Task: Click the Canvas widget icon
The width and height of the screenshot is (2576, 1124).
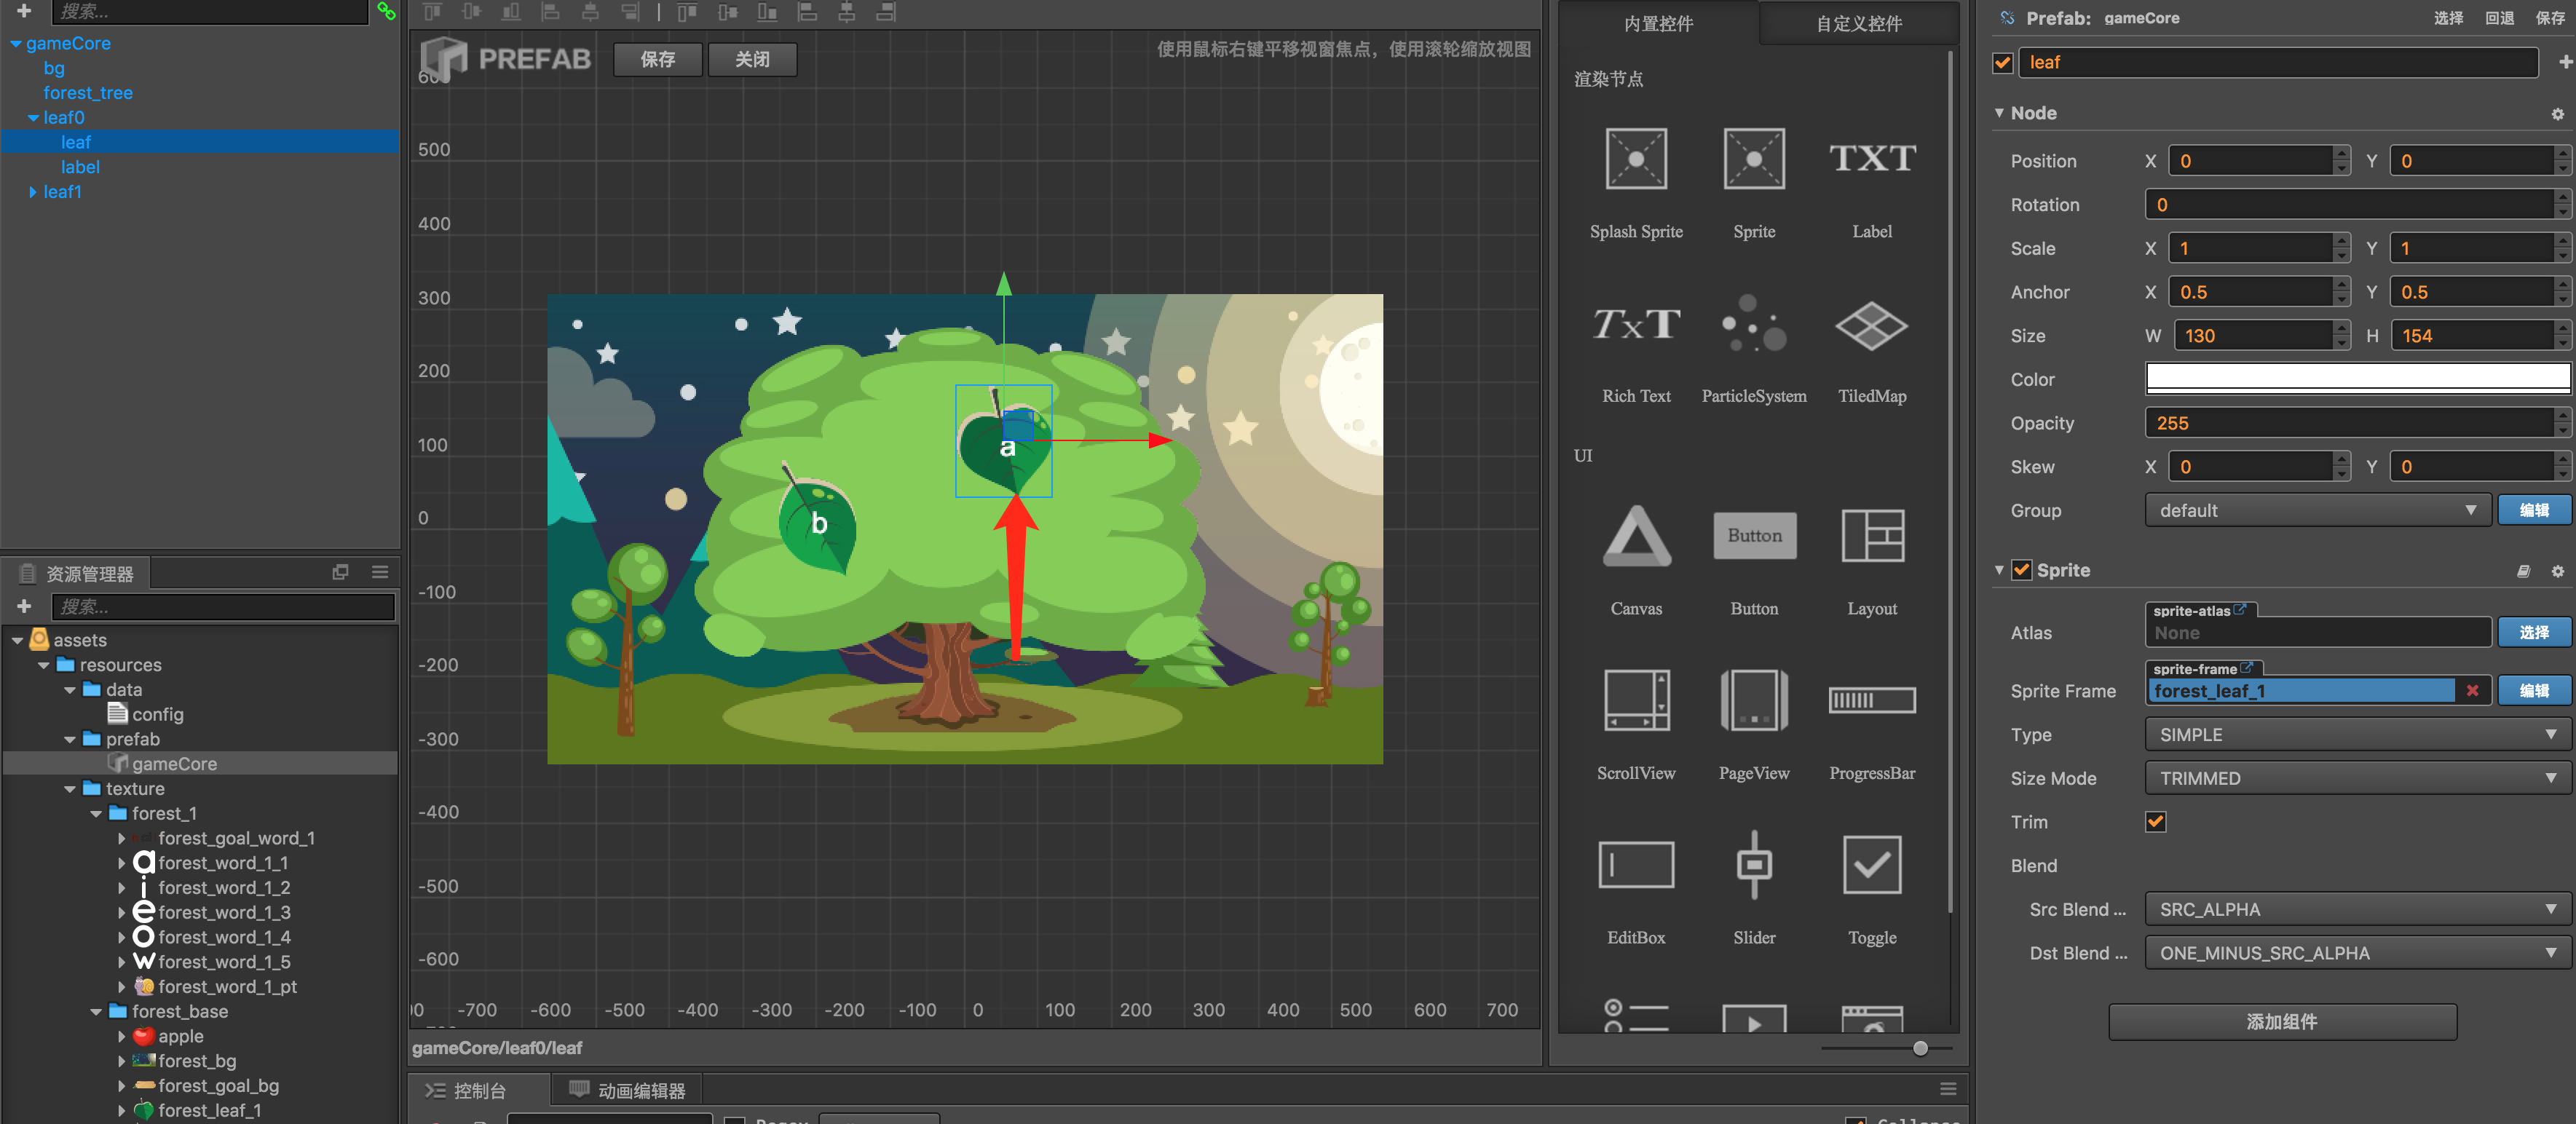Action: (x=1636, y=536)
